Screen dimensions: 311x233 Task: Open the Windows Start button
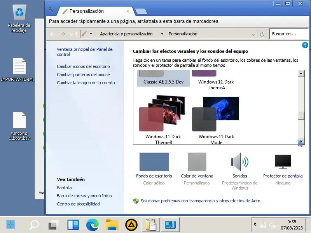click(x=10, y=225)
